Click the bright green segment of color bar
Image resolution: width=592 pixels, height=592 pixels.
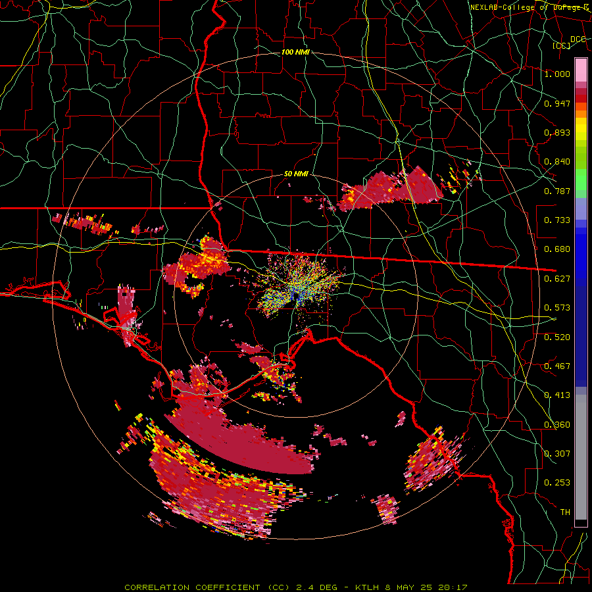point(581,180)
